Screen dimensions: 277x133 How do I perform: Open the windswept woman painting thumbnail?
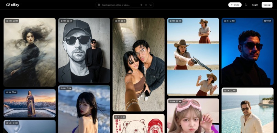pyautogui.click(x=30, y=52)
